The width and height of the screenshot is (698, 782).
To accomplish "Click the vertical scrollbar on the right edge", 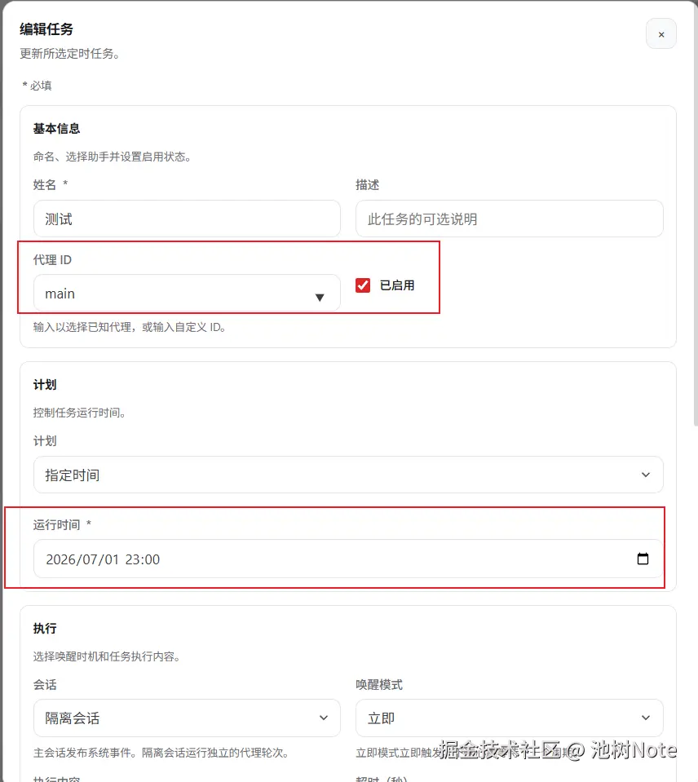I will (x=696, y=214).
